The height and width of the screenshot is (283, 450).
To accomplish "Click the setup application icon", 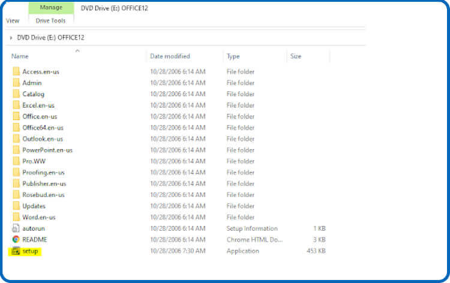I will (16, 251).
